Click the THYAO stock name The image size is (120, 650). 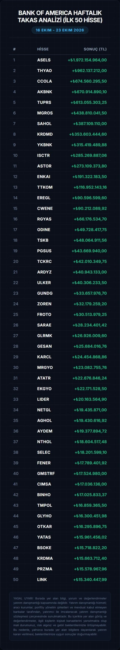[44, 71]
